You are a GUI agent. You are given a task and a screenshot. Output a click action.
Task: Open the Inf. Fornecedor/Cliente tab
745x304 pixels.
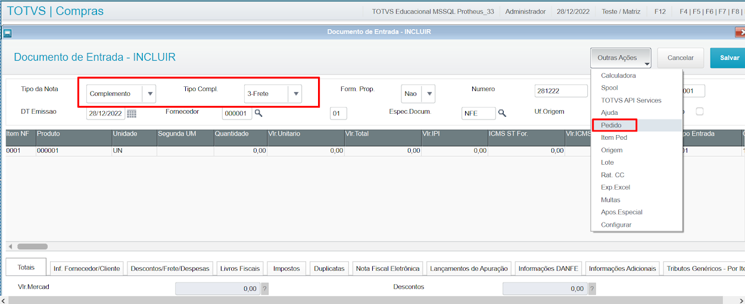(87, 268)
